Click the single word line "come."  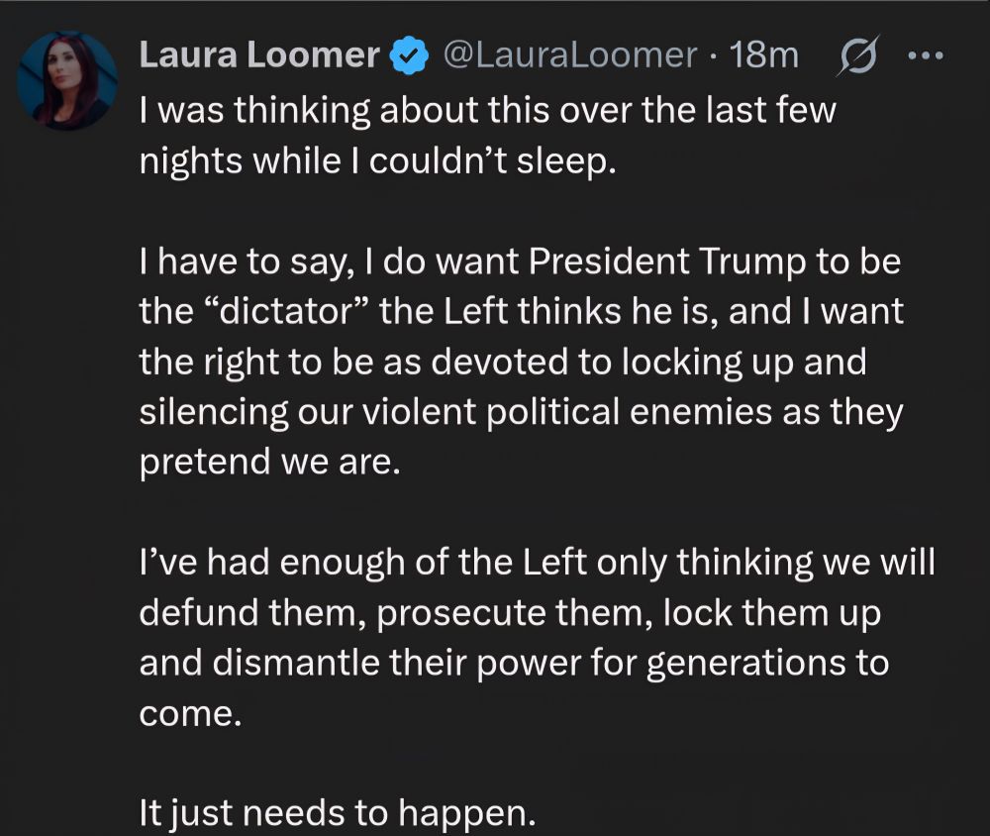(x=190, y=713)
